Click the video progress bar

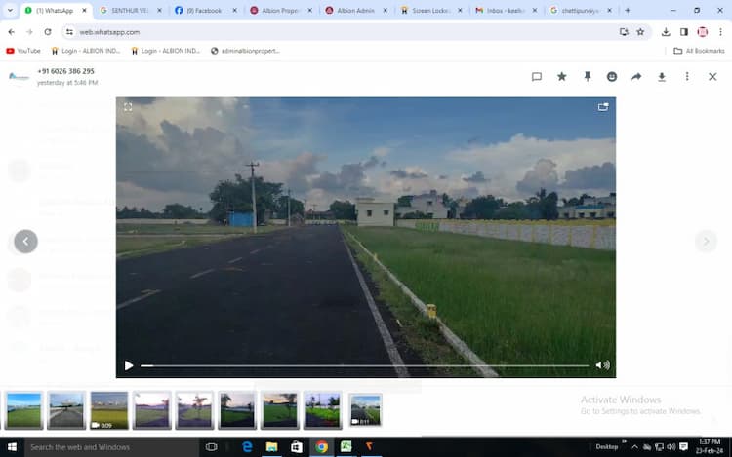point(365,365)
